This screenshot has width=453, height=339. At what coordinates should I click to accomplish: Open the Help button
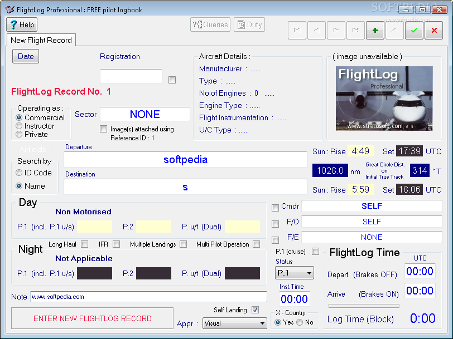(22, 25)
